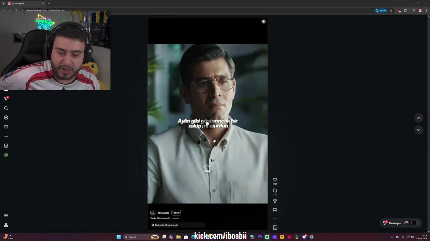Screen dimensions: 430x241
Task: Open comments on the reel
Action: pyautogui.click(x=275, y=190)
